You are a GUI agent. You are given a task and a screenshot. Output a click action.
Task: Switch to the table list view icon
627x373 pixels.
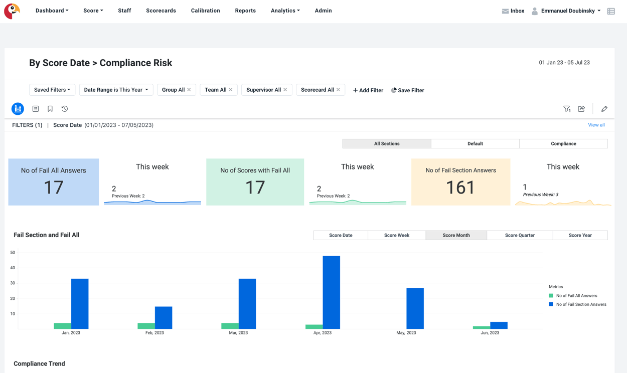(x=36, y=109)
